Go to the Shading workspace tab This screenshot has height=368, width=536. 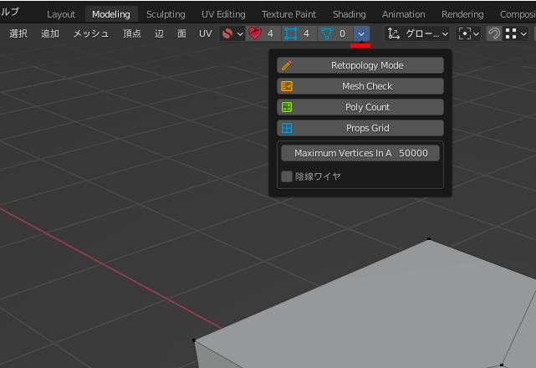point(350,14)
